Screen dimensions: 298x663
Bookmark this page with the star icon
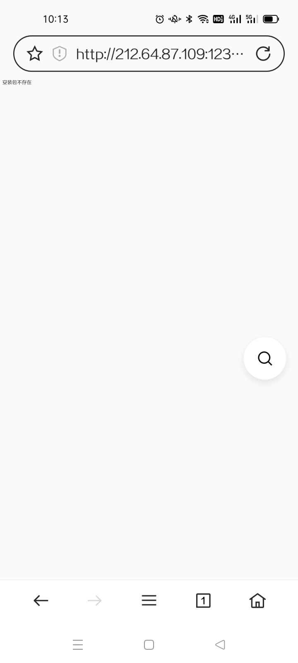35,54
